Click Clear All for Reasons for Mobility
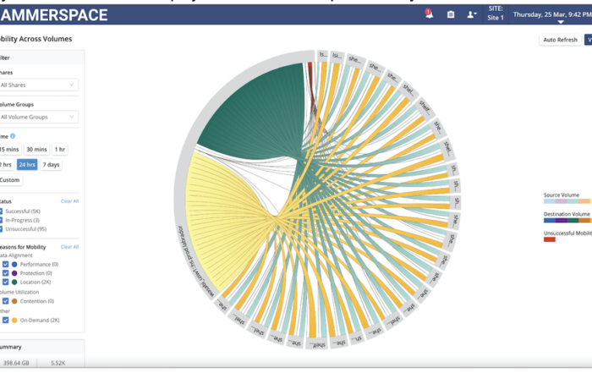 tap(69, 247)
